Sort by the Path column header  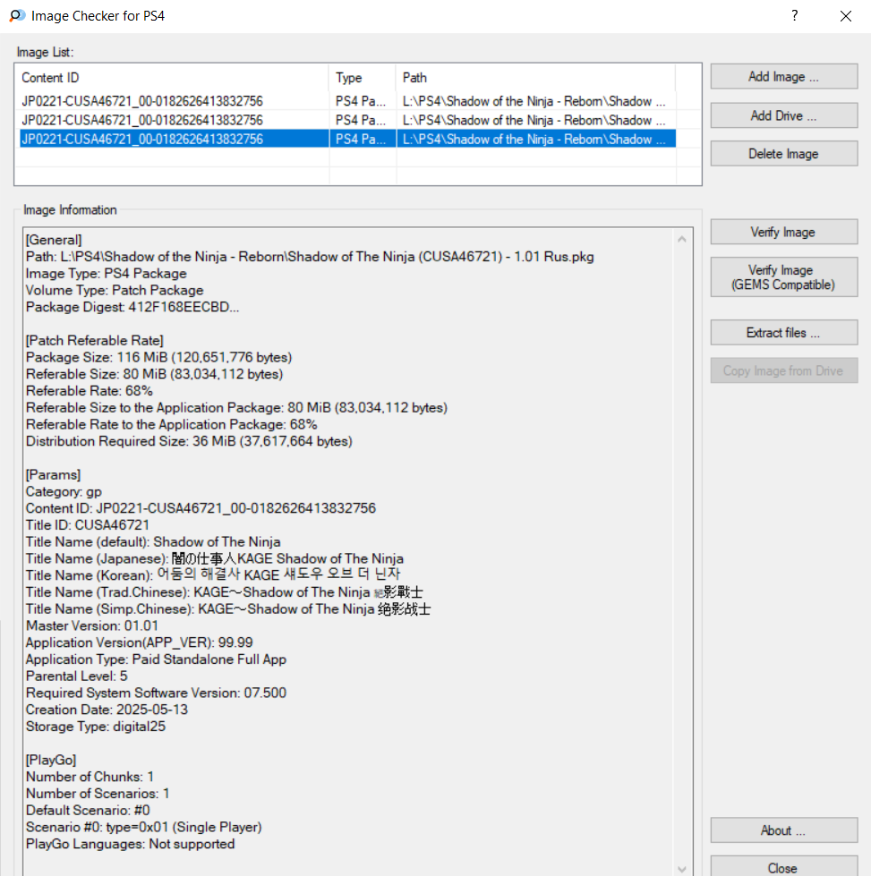tap(535, 78)
